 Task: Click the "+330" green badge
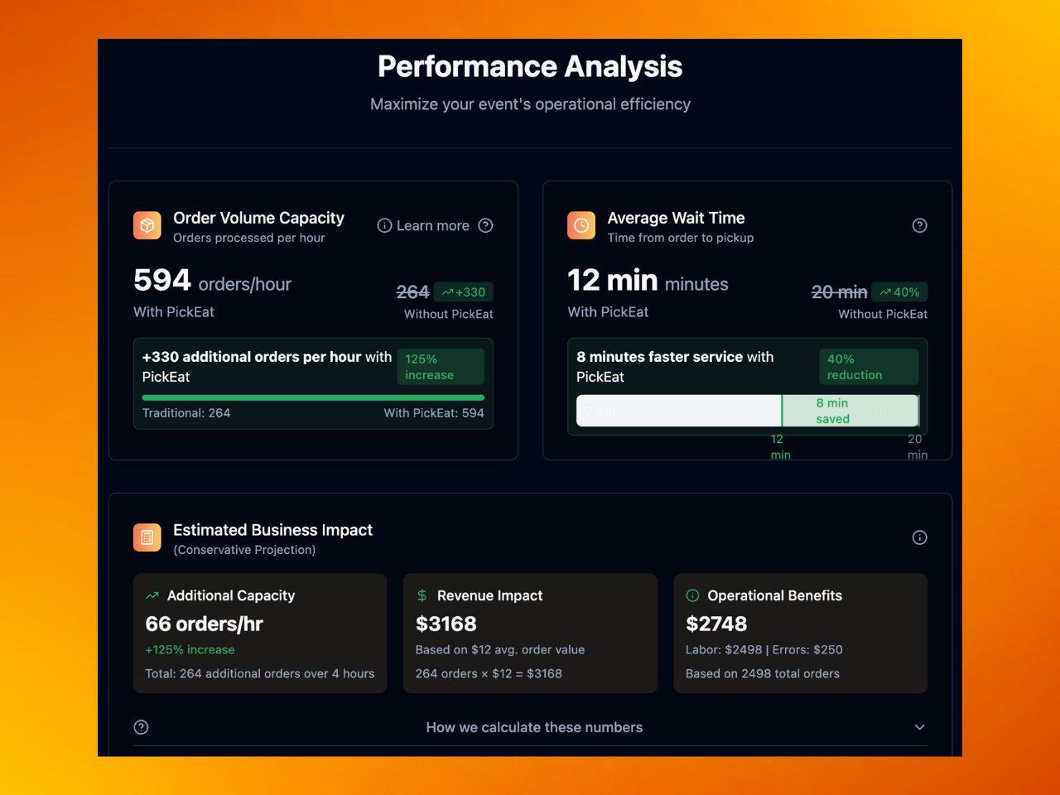pos(464,292)
